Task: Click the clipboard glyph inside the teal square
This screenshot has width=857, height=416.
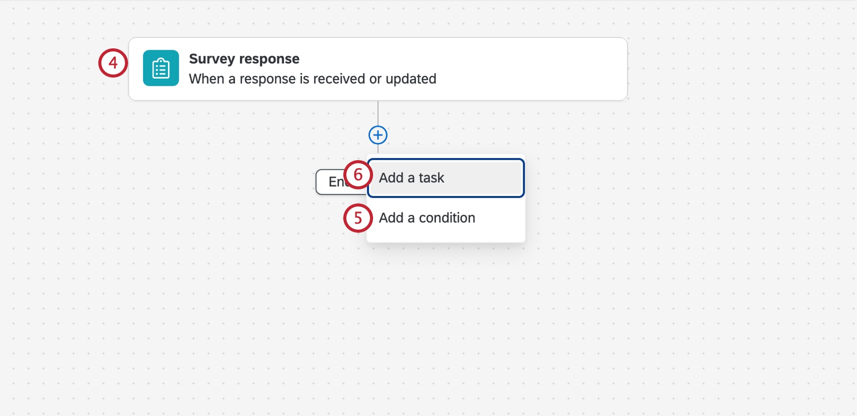Action: point(161,68)
